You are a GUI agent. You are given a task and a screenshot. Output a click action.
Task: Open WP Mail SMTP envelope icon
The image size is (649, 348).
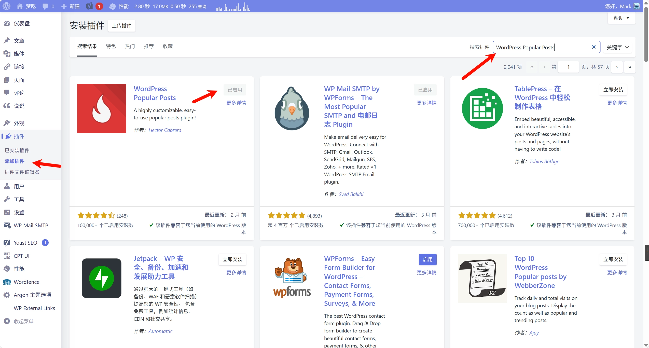coord(7,225)
